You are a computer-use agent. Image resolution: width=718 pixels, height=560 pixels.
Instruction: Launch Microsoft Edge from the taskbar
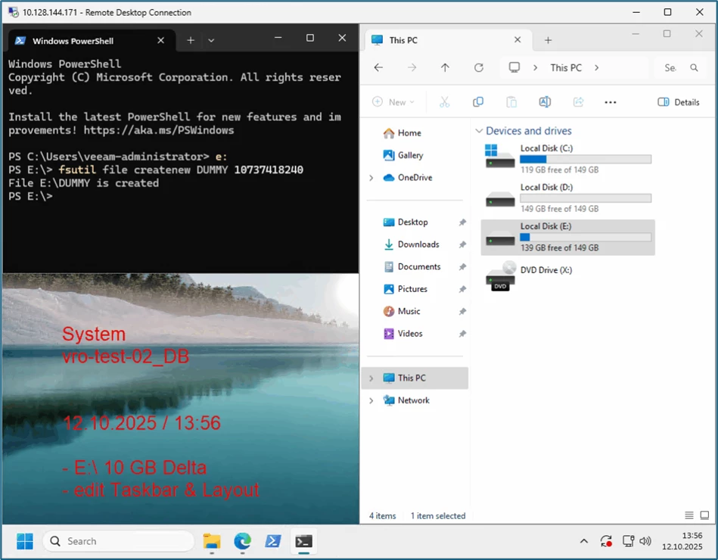[x=242, y=541]
